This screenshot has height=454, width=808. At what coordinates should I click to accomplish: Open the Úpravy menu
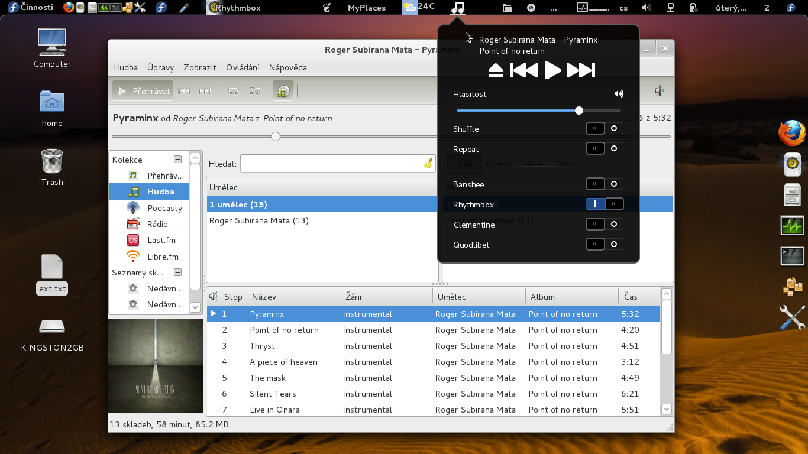click(160, 67)
